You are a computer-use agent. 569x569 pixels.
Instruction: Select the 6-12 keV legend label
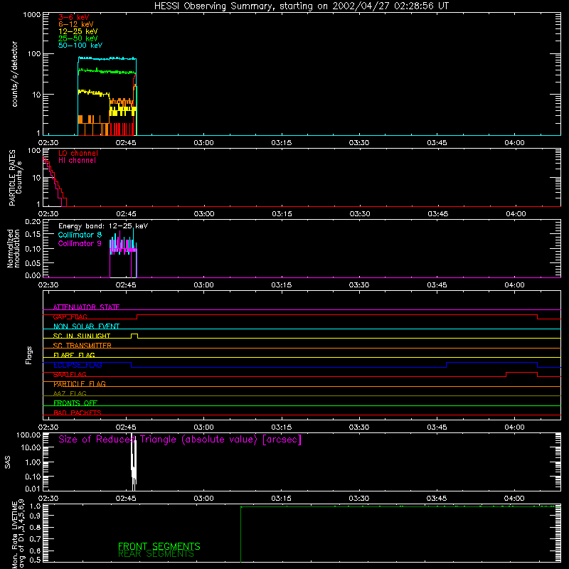76,24
